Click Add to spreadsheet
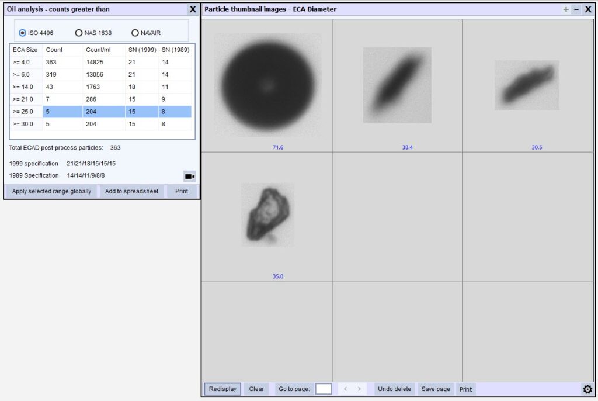The height and width of the screenshot is (401, 598). pos(132,191)
